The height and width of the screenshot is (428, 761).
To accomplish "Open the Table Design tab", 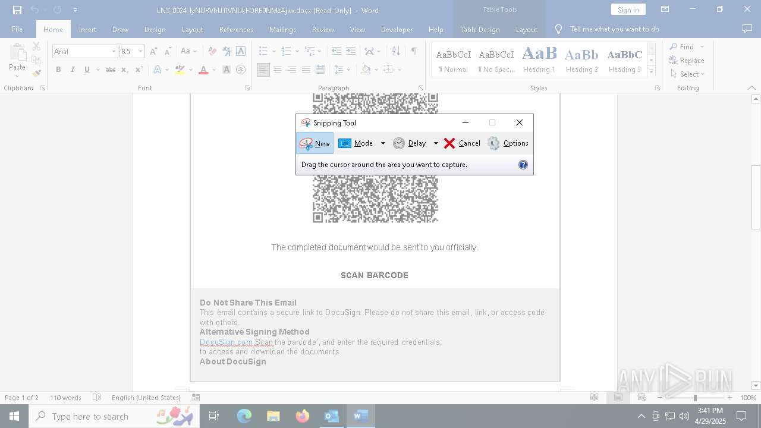I will pos(480,29).
